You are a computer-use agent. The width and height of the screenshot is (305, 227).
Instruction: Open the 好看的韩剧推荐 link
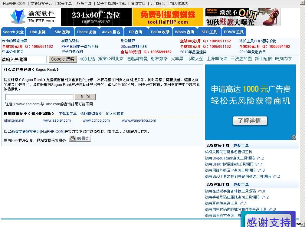tap(15, 41)
